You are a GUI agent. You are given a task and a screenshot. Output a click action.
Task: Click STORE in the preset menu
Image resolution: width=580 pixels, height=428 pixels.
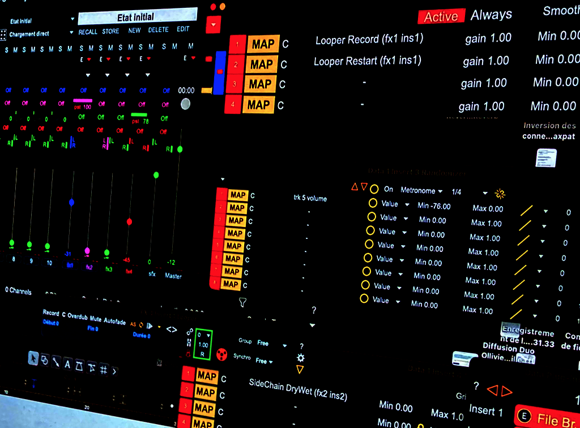click(x=110, y=31)
